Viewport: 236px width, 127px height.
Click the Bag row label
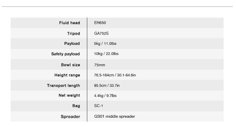coord(76,106)
